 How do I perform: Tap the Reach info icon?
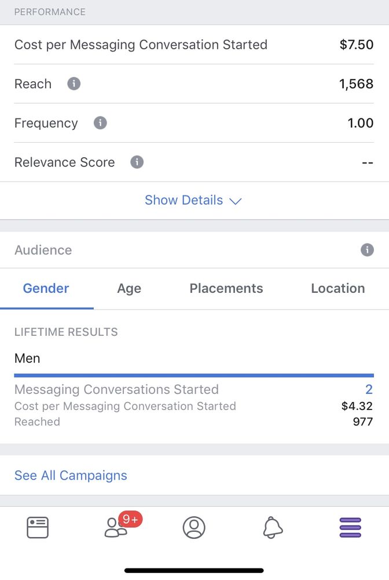74,84
